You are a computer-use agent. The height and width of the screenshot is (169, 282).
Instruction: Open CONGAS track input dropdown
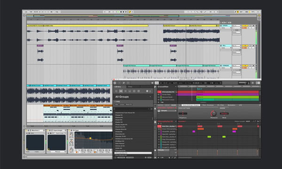pos(236,66)
